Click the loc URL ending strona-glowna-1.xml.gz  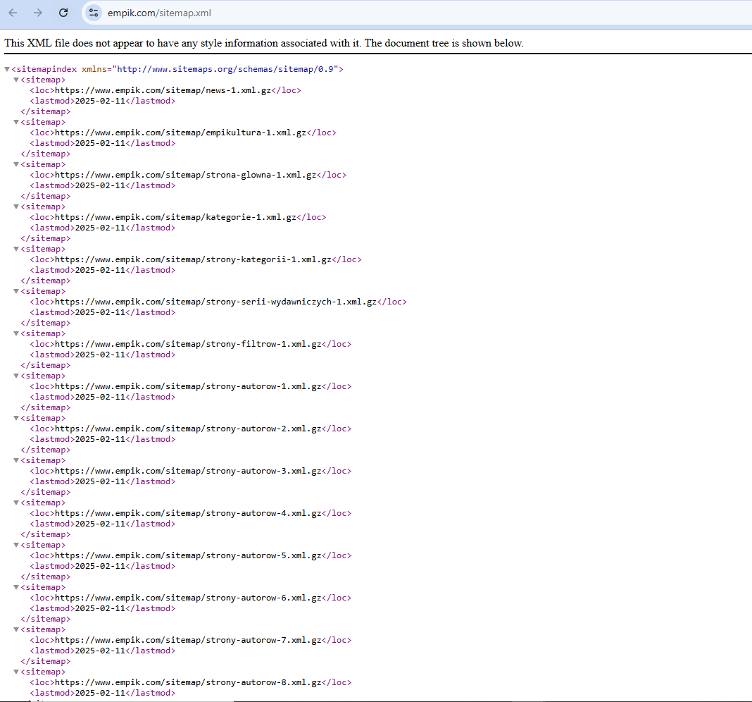pos(186,175)
